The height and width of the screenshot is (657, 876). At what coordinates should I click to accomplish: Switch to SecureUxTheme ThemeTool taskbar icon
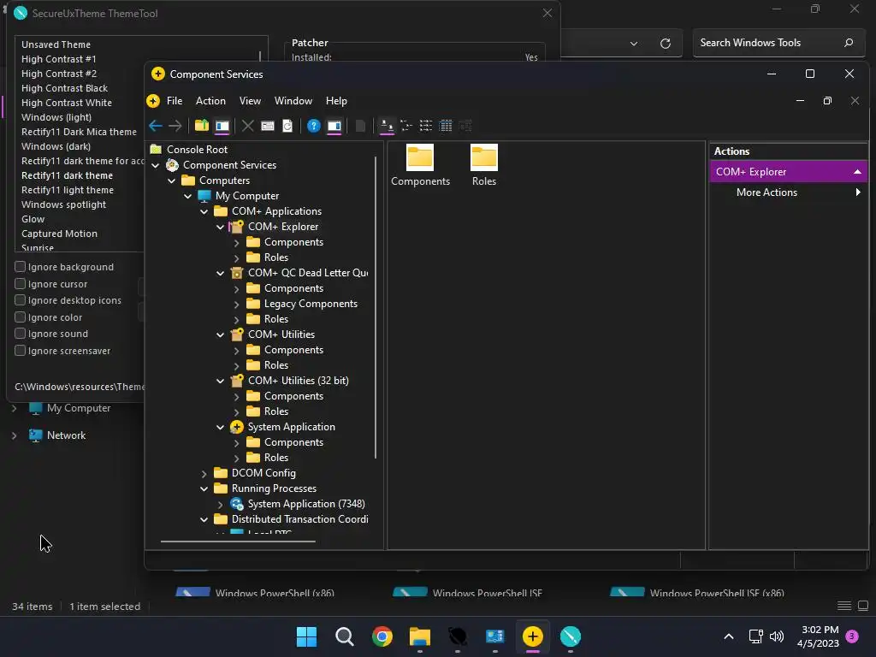click(x=571, y=636)
